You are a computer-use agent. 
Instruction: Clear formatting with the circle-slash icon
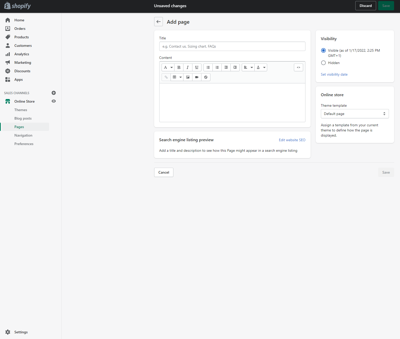click(x=206, y=77)
